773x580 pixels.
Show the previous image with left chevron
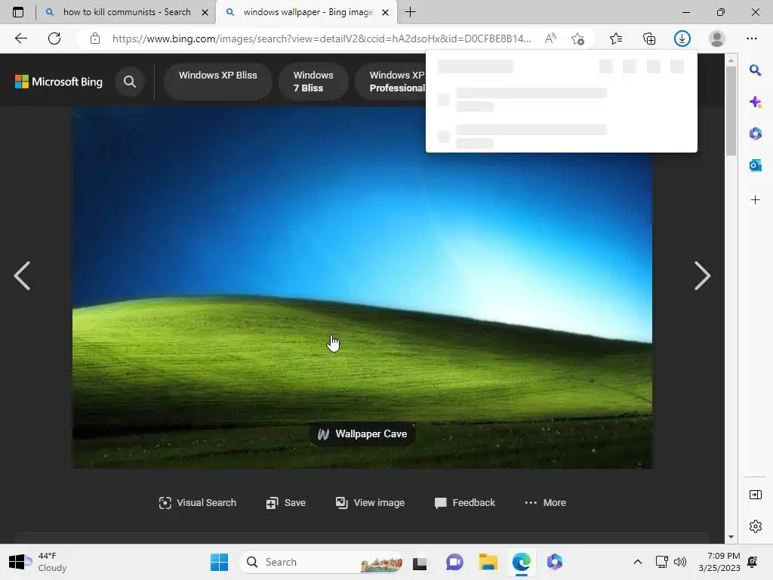click(22, 276)
